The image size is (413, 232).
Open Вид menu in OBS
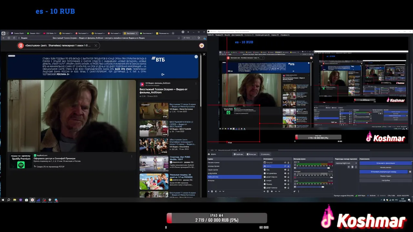[227, 35]
